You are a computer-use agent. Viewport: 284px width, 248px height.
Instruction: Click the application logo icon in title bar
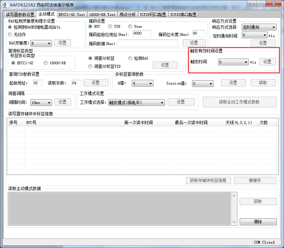point(5,5)
